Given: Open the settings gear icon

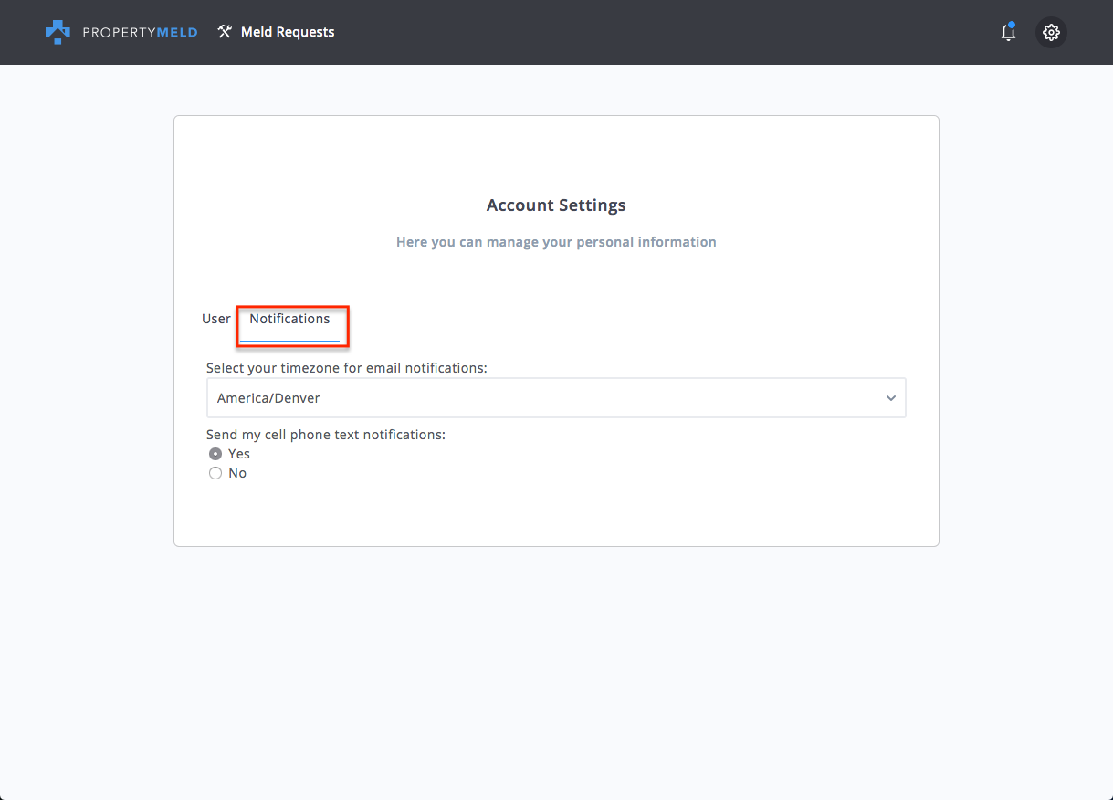Looking at the screenshot, I should (1051, 33).
